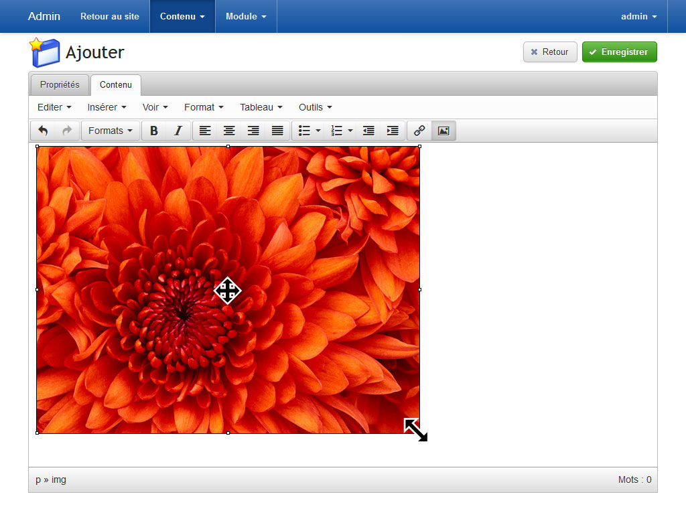This screenshot has width=686, height=519.
Task: Click the Redo arrow icon
Action: pos(66,131)
